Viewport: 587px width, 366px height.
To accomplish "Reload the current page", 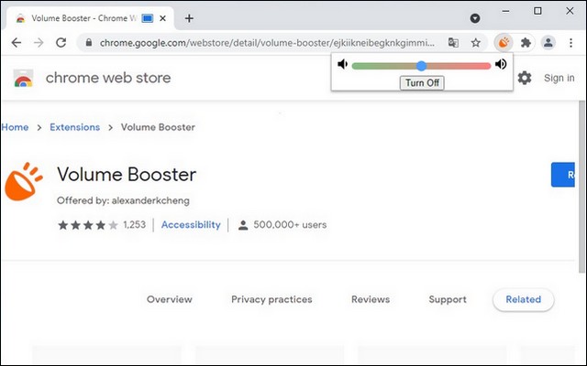I will (x=61, y=43).
